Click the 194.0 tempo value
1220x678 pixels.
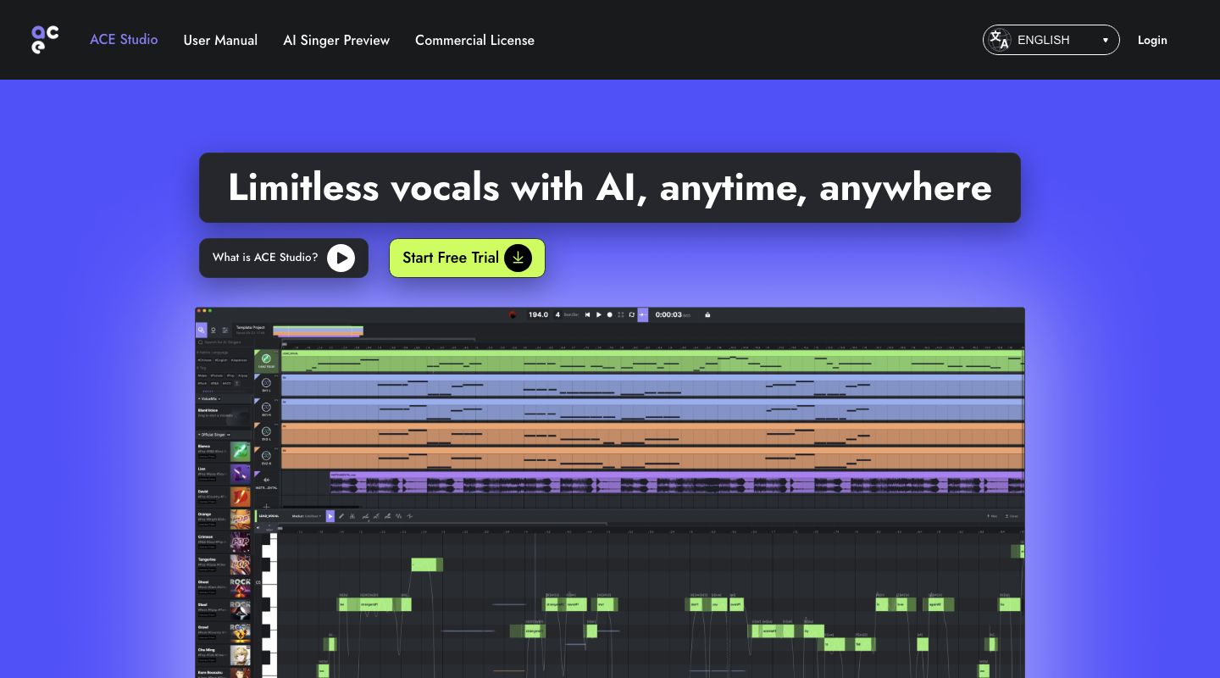pyautogui.click(x=538, y=314)
